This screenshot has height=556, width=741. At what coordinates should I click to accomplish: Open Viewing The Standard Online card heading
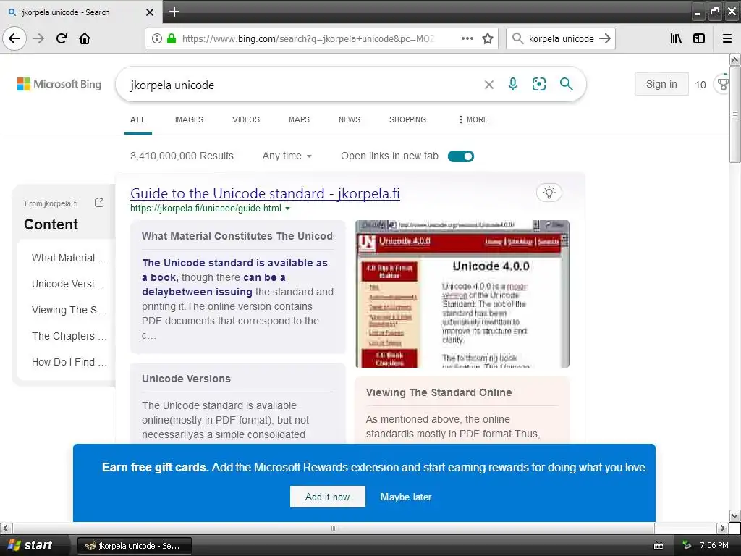439,392
